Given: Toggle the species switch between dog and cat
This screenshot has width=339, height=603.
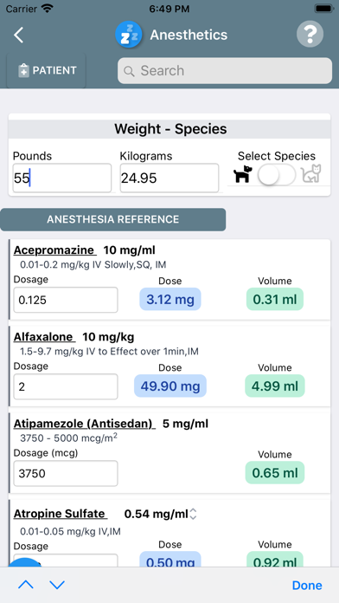Looking at the screenshot, I should coord(277,175).
